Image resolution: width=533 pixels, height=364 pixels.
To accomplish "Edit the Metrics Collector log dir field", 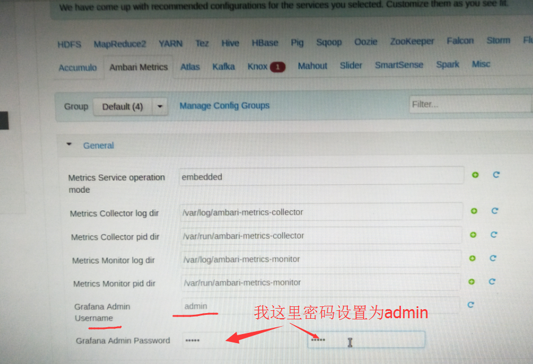I will pyautogui.click(x=321, y=212).
